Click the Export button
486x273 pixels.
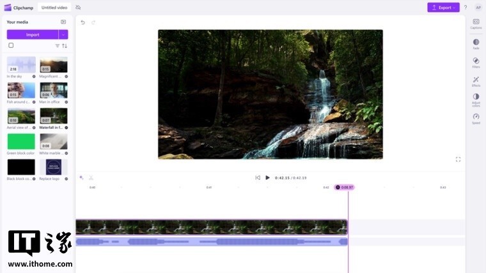coord(443,8)
